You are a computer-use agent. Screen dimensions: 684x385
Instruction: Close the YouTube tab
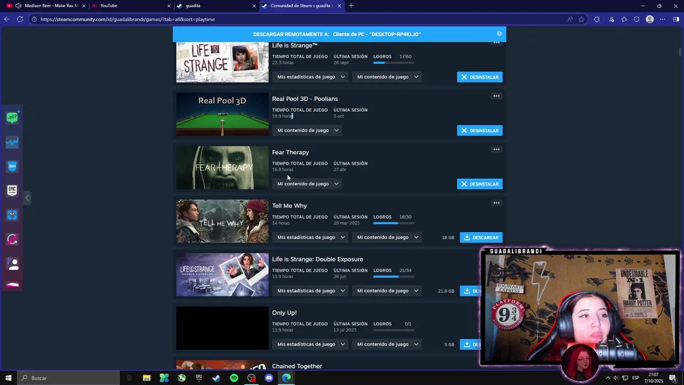169,6
